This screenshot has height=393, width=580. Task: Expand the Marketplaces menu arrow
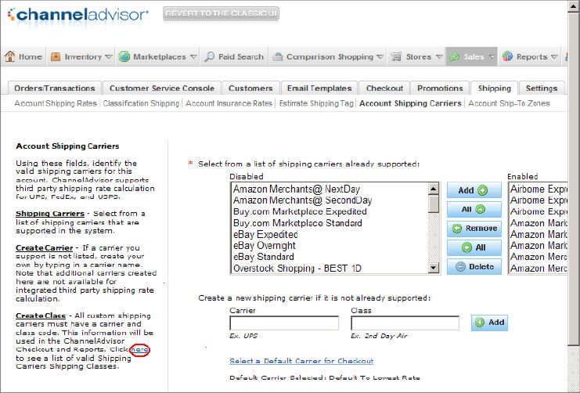pyautogui.click(x=193, y=57)
